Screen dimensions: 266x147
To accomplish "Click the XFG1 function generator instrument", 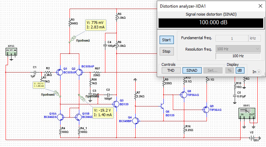I will [x=11, y=52].
